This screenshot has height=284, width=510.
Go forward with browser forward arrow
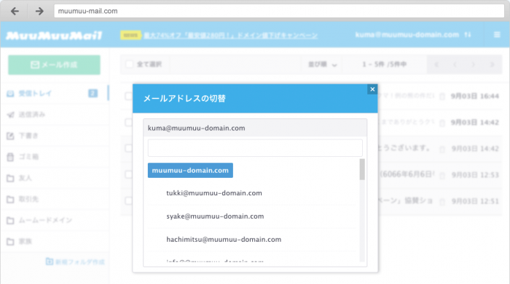pyautogui.click(x=39, y=12)
